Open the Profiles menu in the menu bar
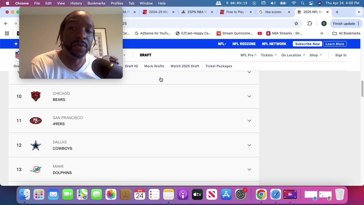This screenshot has width=364, height=205. pyautogui.click(x=117, y=3)
